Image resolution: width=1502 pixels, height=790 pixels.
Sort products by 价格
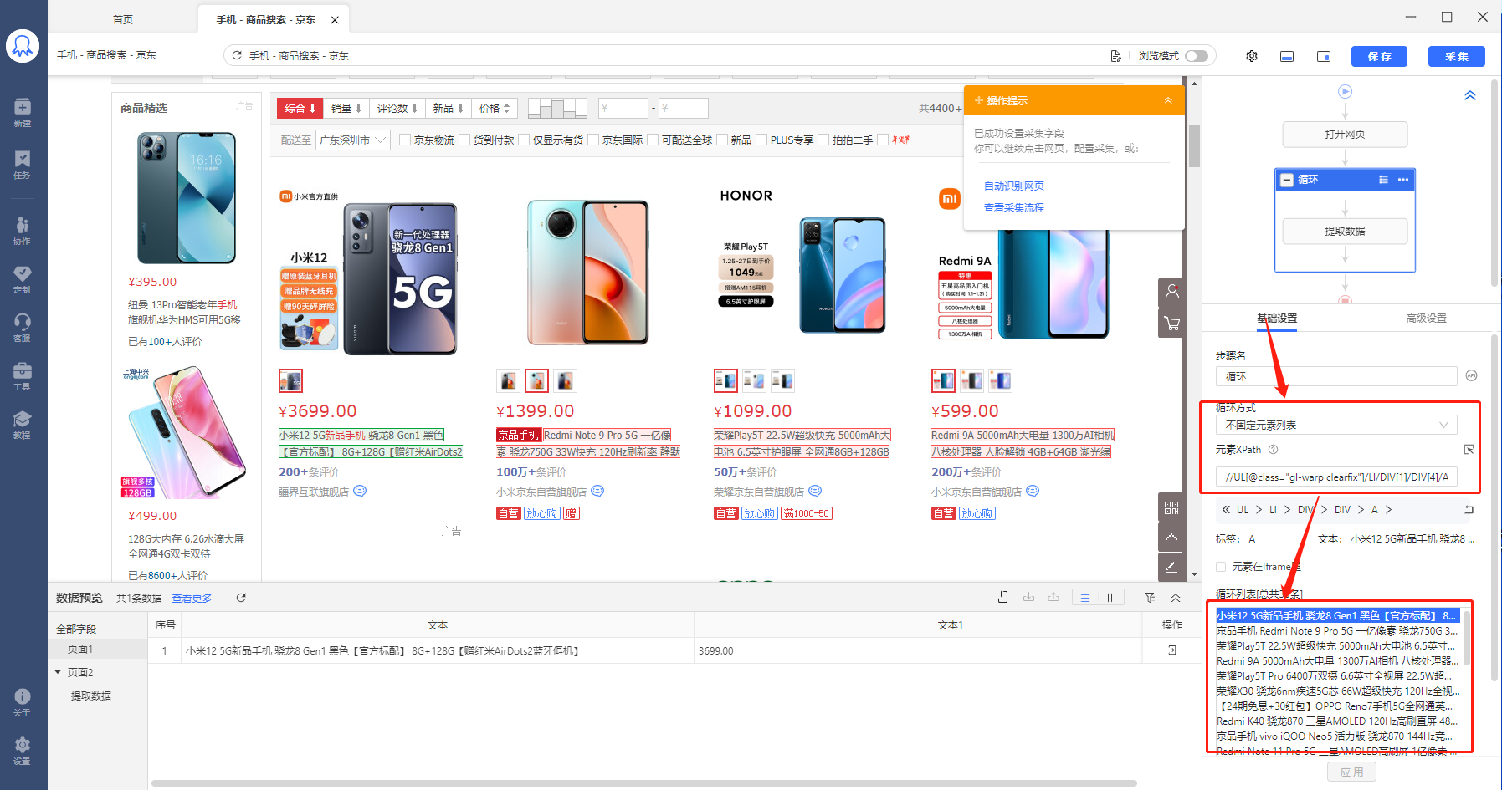click(495, 108)
